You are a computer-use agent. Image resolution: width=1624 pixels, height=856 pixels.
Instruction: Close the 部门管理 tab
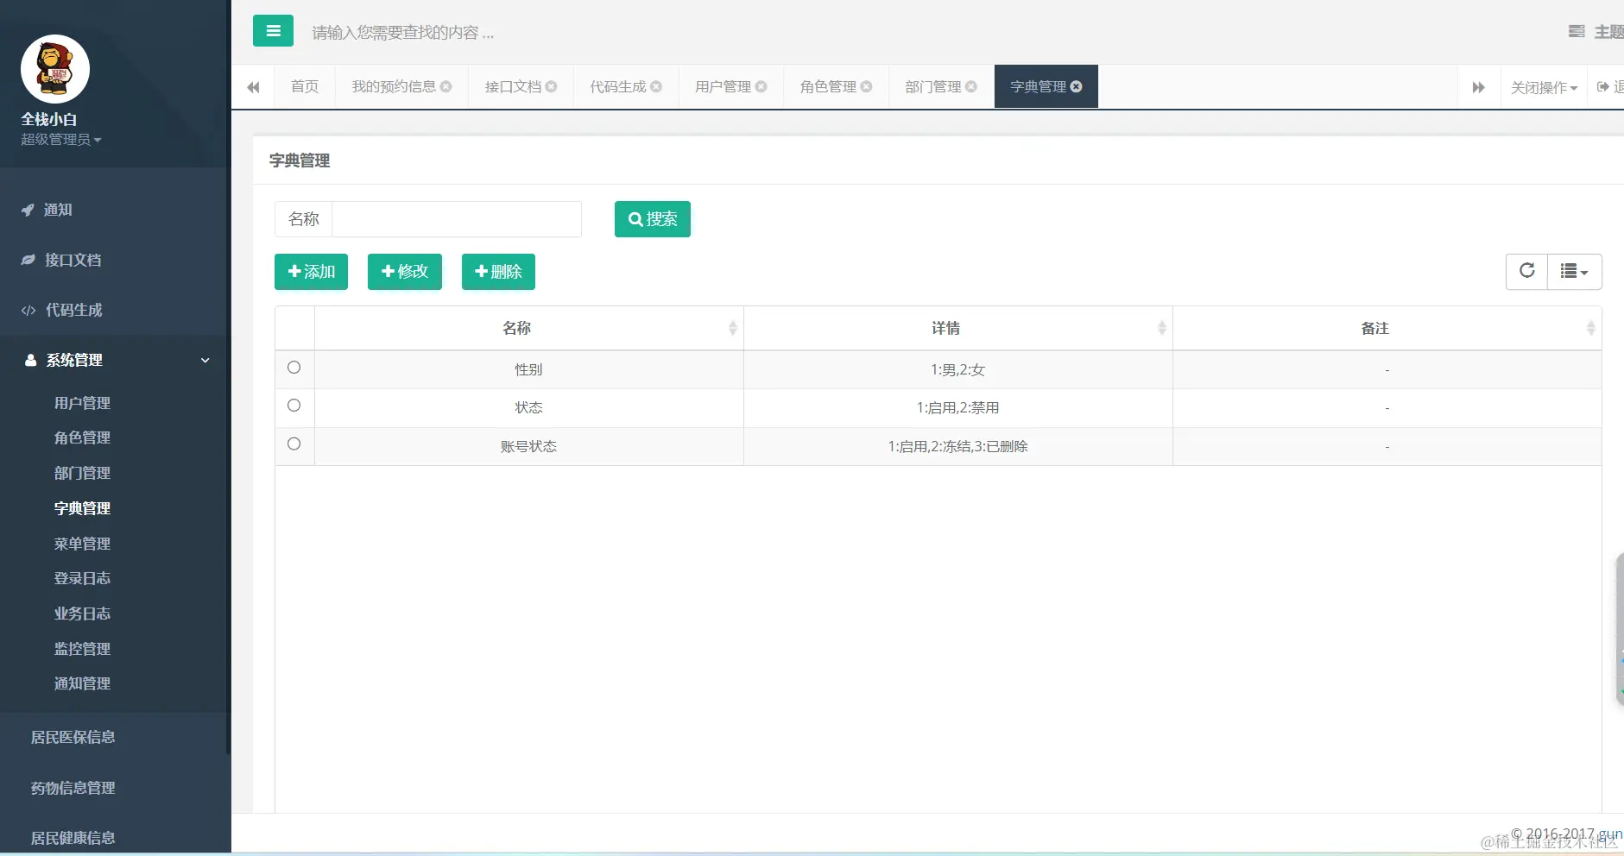click(971, 86)
